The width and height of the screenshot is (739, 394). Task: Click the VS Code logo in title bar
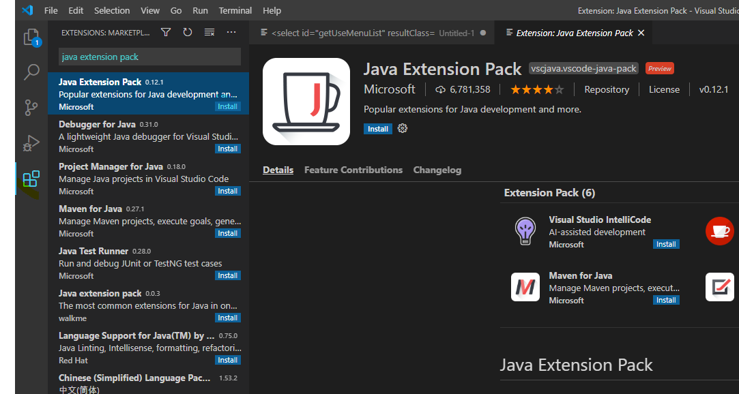(x=27, y=10)
